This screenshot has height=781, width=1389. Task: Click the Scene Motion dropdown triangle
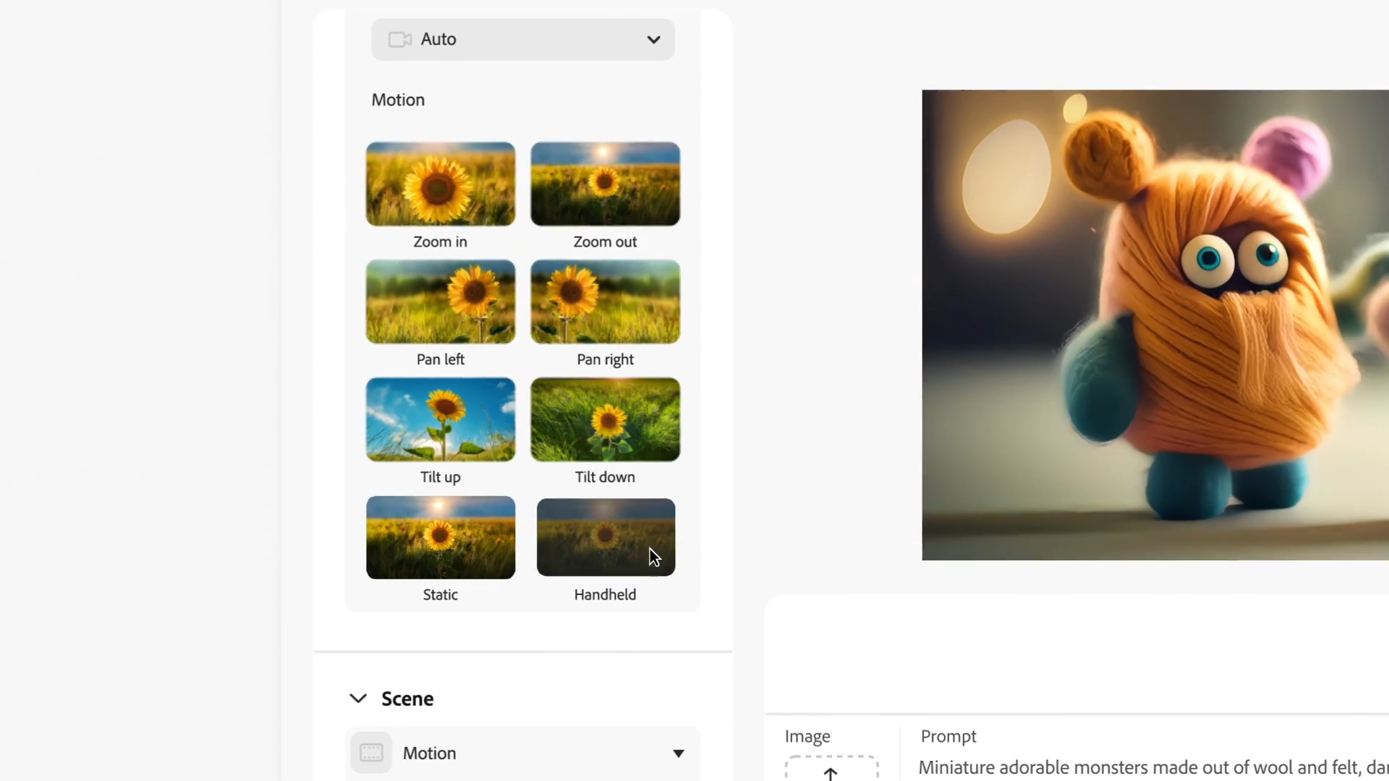click(x=678, y=754)
